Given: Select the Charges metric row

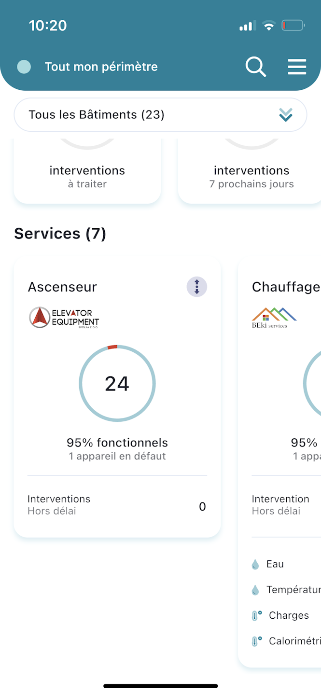Looking at the screenshot, I should (x=289, y=616).
